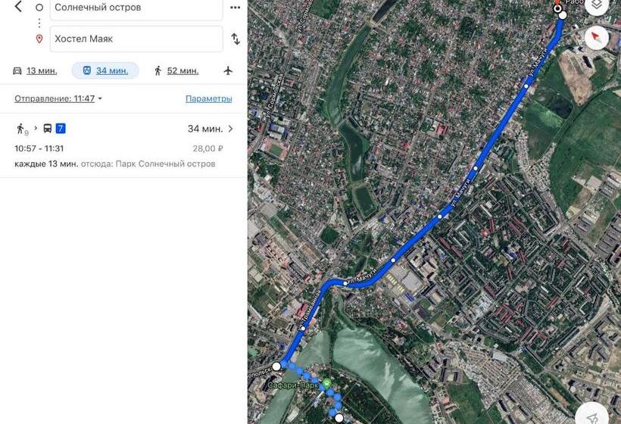
Task: Tap the my-location arrow button on map
Action: click(x=592, y=416)
